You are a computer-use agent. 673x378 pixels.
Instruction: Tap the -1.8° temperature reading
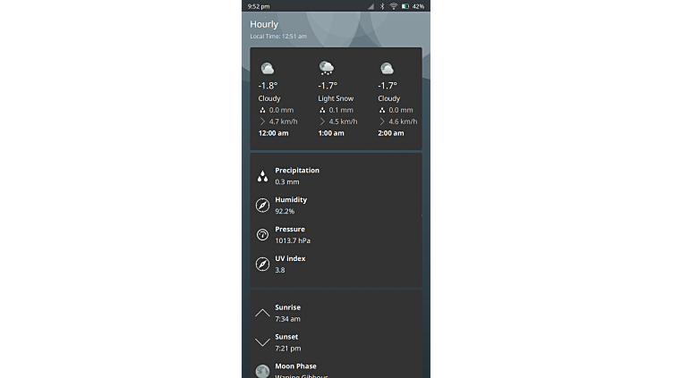tap(268, 86)
